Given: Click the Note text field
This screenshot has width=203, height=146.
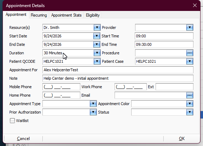Looking at the screenshot, I should [x=118, y=78].
